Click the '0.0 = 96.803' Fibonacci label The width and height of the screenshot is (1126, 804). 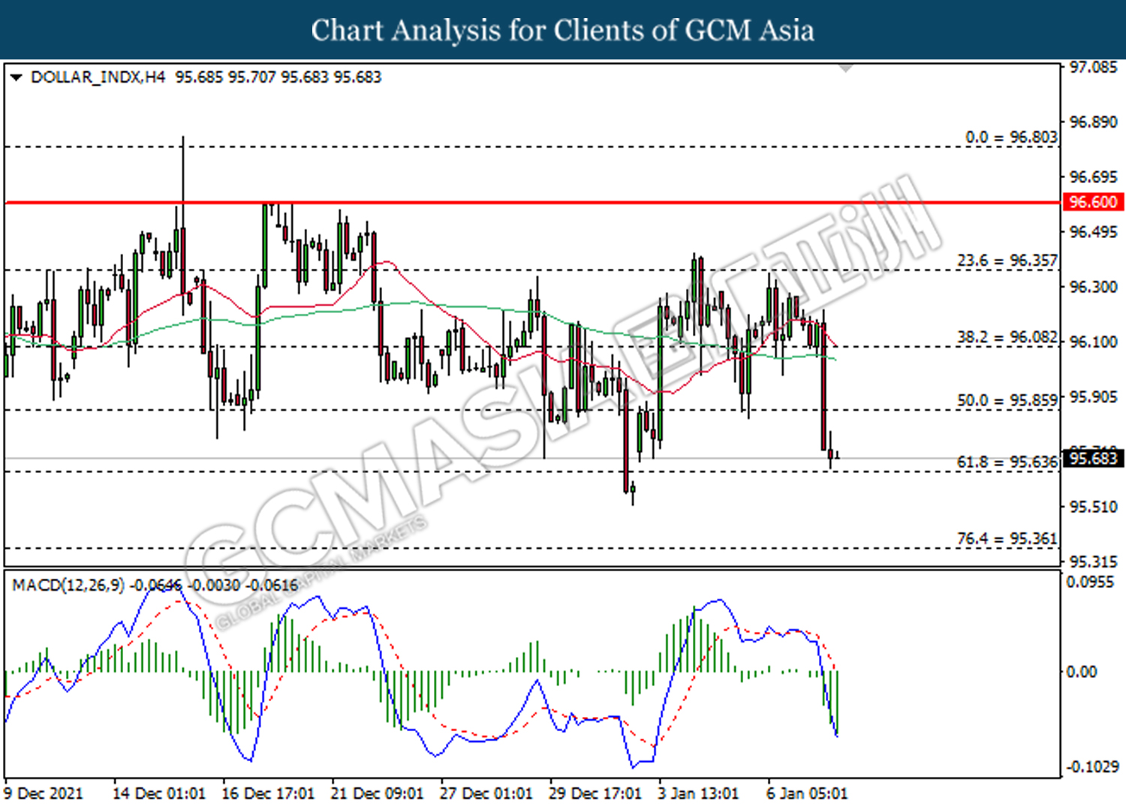click(1011, 137)
